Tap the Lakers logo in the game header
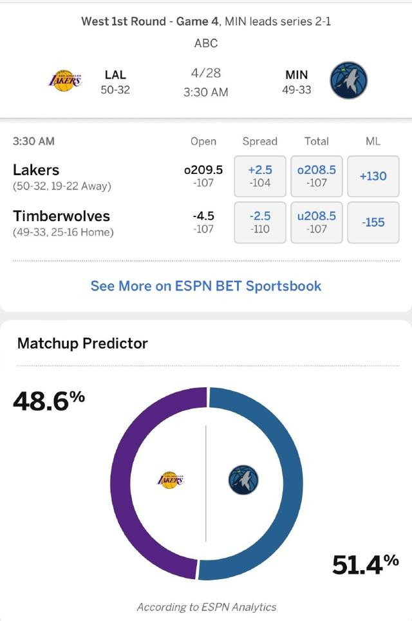 [x=65, y=81]
